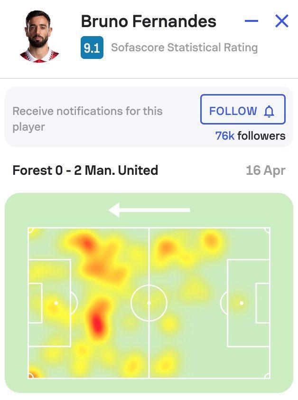Viewport: 298px width, 400px height.
Task: Click the 'Receive notifications for this player' text
Action: 87,119
